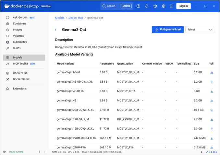Follow the Docker Hub breadcrumb link
The height and width of the screenshot is (155, 220).
click(75, 18)
